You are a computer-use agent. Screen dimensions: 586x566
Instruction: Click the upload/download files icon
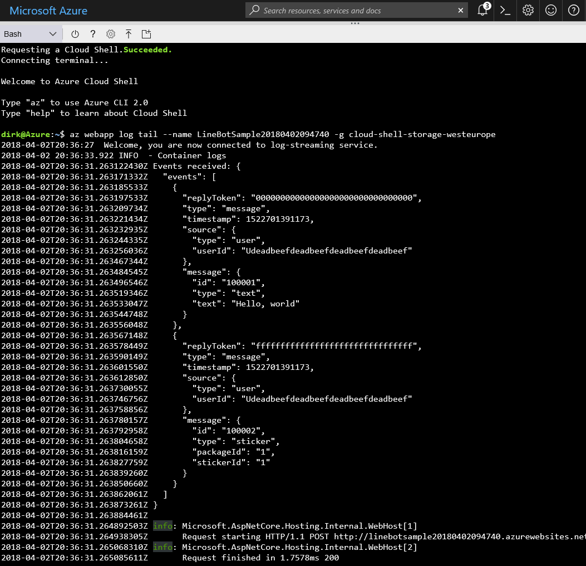[x=129, y=34]
